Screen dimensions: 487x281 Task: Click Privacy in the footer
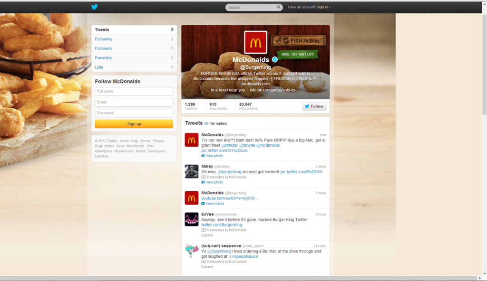point(158,141)
